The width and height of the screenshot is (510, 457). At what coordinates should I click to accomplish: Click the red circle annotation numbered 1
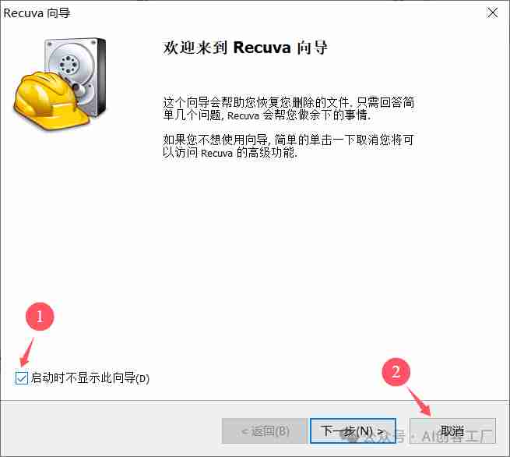tap(40, 317)
